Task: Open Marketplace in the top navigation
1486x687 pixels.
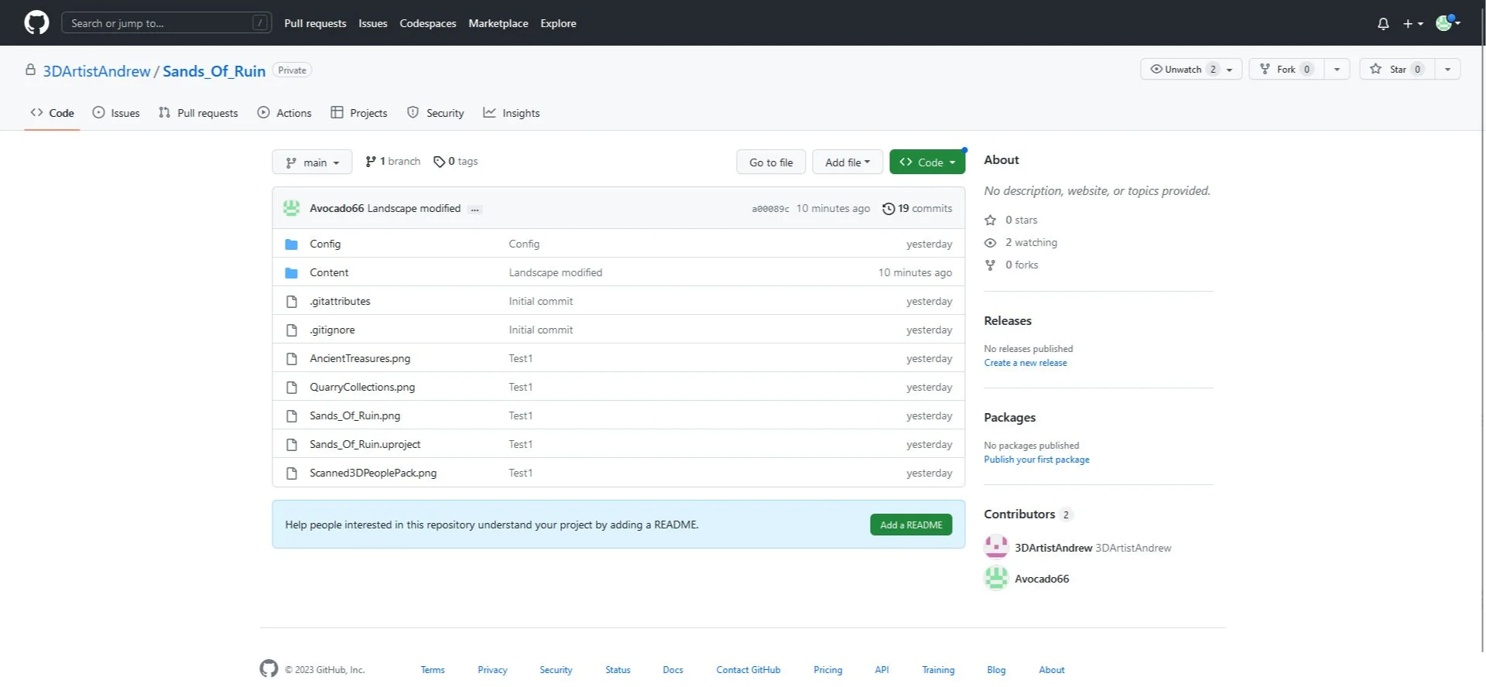Action: point(498,23)
